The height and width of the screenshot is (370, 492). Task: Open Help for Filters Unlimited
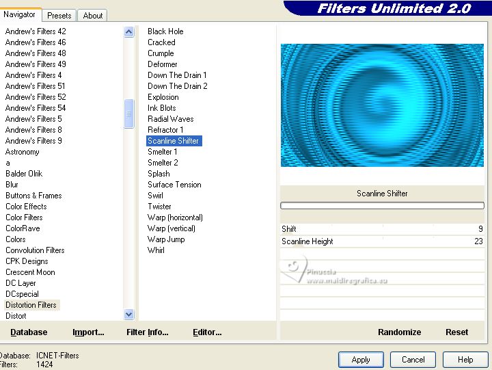(465, 360)
